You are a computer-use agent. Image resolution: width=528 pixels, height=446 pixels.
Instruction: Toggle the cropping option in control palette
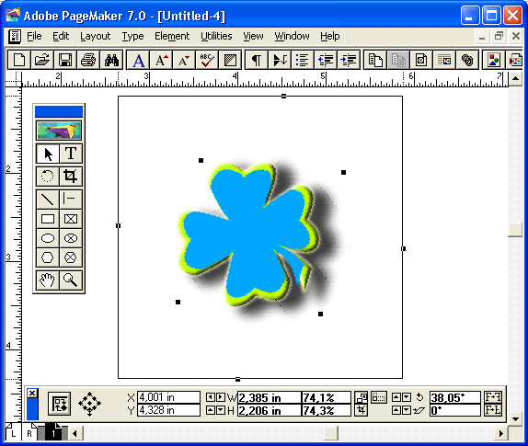pyautogui.click(x=361, y=410)
